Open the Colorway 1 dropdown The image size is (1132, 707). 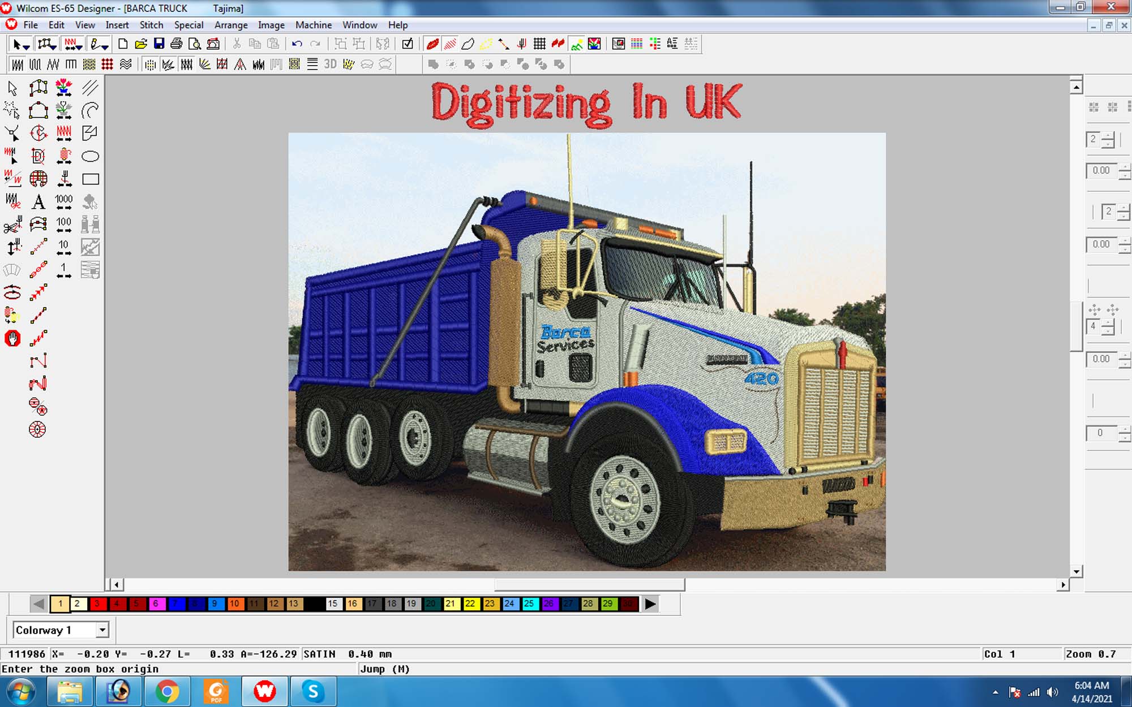pos(102,630)
